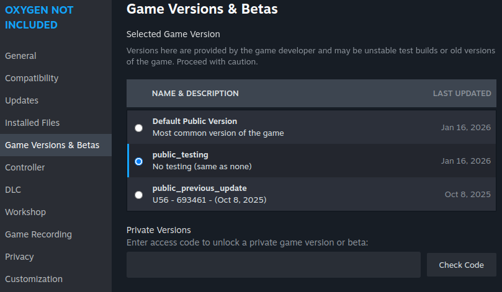Click the public_testing version name
This screenshot has height=292, width=502.
coord(180,155)
